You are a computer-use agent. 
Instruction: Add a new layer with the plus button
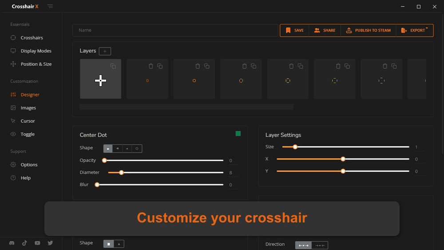point(105,51)
